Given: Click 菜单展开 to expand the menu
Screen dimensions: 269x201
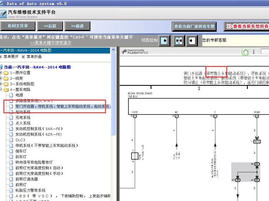Looking at the screenshot, I should [11, 57].
